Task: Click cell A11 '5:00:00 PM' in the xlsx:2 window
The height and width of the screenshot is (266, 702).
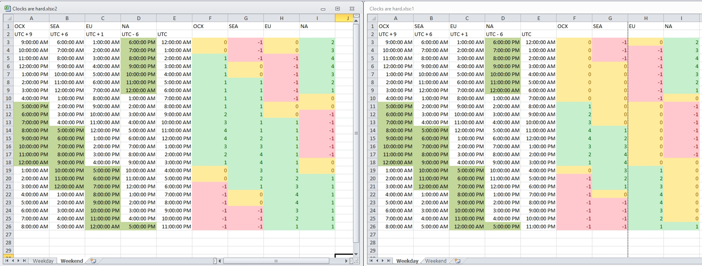Action: point(31,106)
